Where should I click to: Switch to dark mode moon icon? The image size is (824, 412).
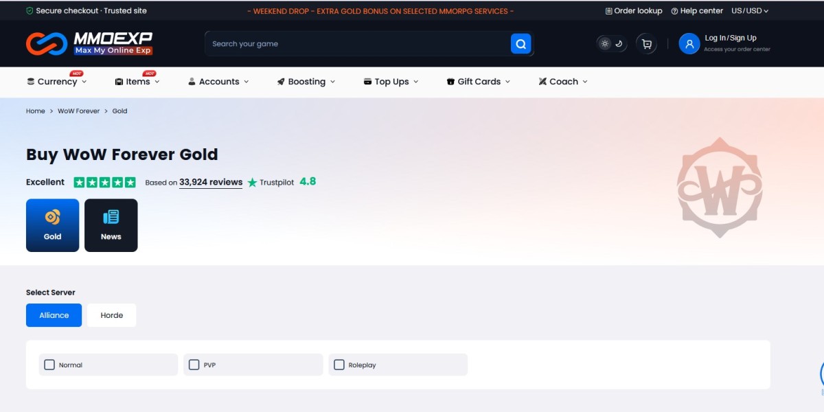tap(619, 44)
